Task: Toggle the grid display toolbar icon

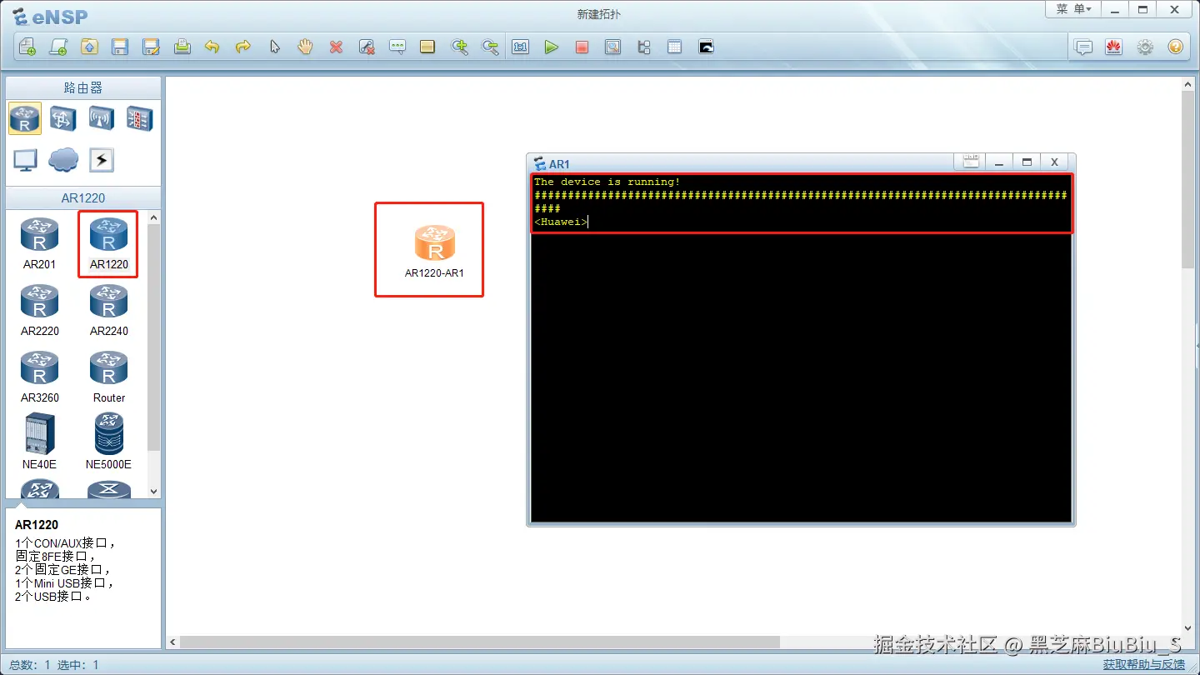Action: click(x=674, y=47)
